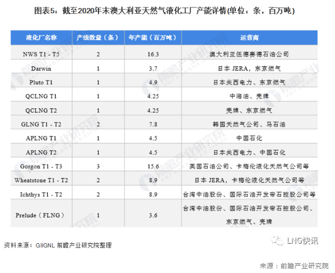
Task: Click the 3.7 capacity value for Darwin
Action: 153,69
